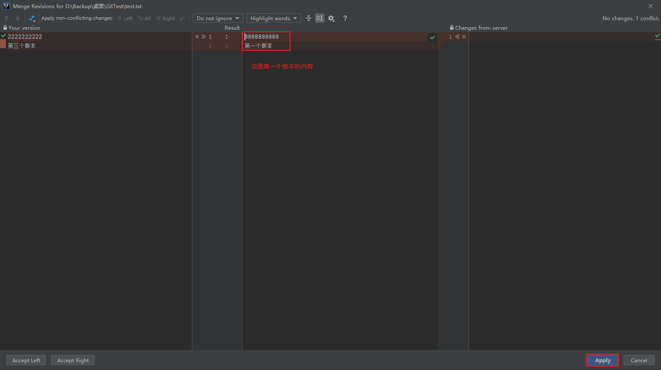Click the lock icon beside 'Your version'
This screenshot has width=661, height=370.
point(5,28)
